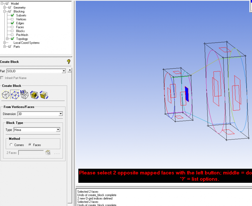The image size is (252, 206).
Task: Select the Extrude Faces block icon
Action: 24,95
